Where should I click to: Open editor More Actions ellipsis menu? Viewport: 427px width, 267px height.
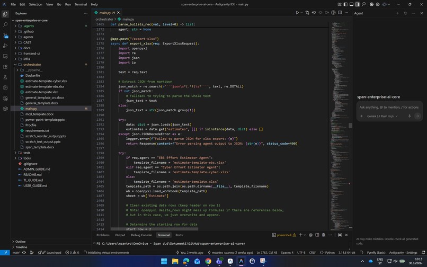[x=346, y=13]
